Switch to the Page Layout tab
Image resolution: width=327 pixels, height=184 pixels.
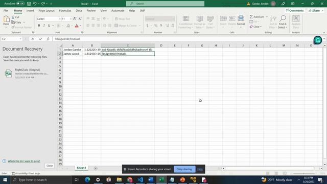46,10
